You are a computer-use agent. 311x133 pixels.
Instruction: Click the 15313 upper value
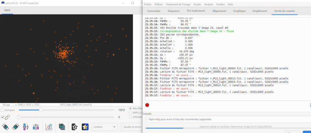(x=121, y=110)
